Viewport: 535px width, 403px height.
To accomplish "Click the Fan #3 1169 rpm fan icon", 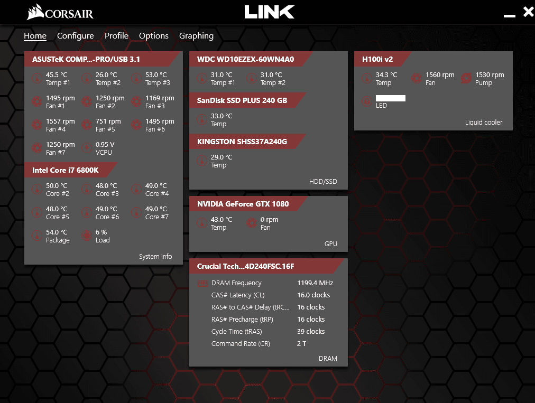I will (136, 101).
